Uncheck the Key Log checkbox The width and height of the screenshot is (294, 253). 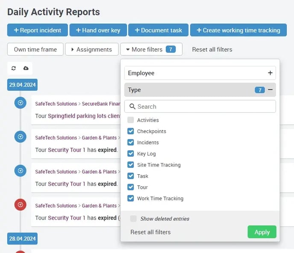131,154
